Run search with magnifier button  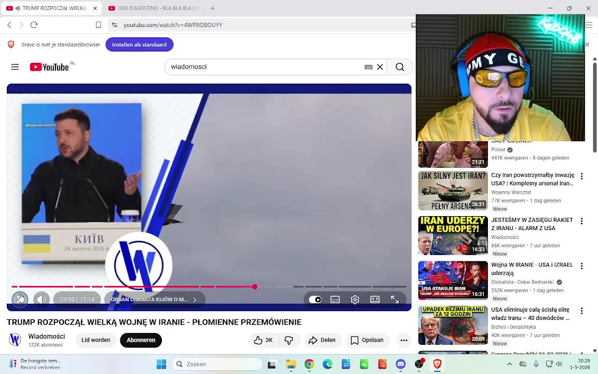[x=400, y=67]
